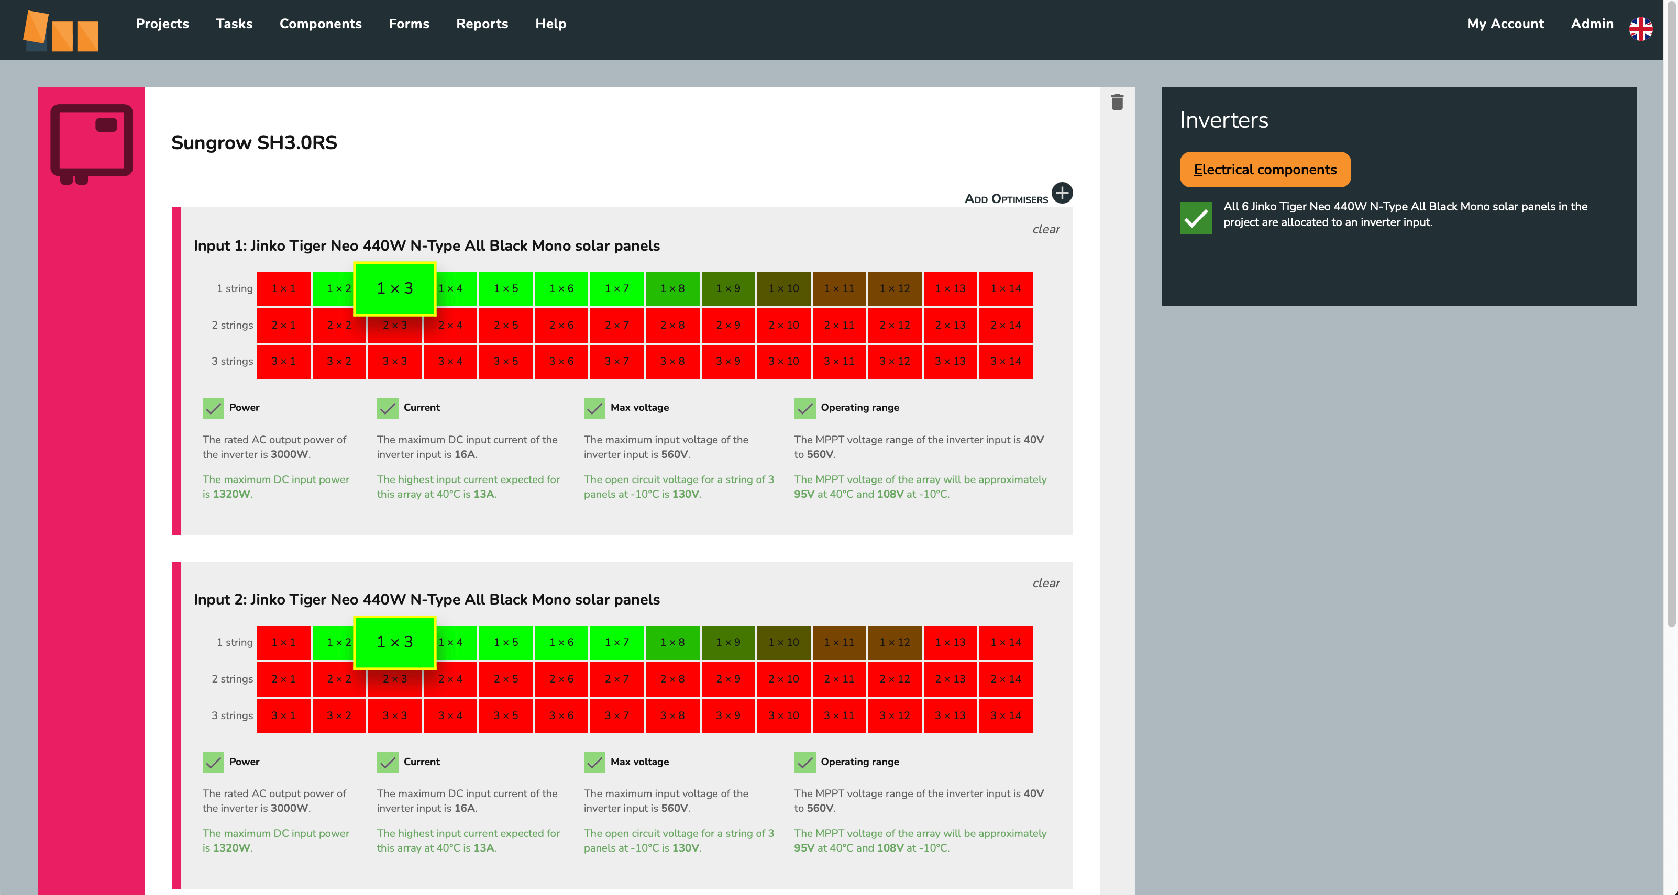Select 1 × 14 cell in Input 2
This screenshot has width=1678, height=895.
pos(1006,642)
